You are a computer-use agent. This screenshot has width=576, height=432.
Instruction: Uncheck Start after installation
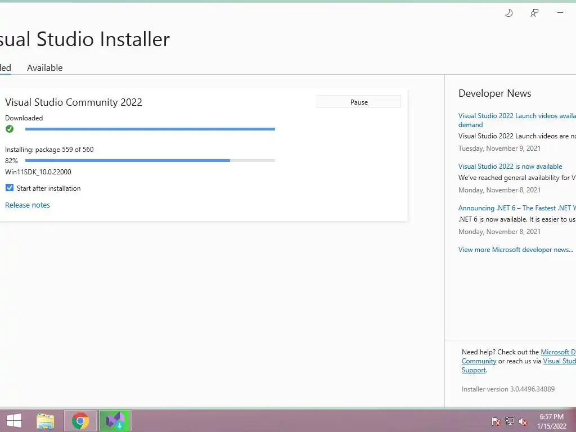point(10,188)
